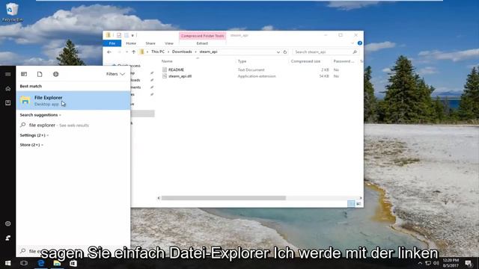Open search Settings gear icon

click(8, 223)
